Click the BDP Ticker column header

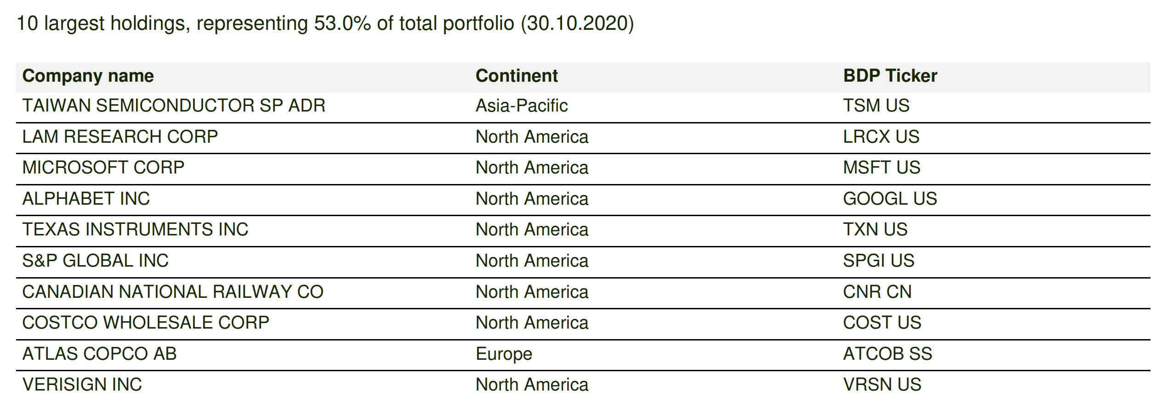pos(890,76)
